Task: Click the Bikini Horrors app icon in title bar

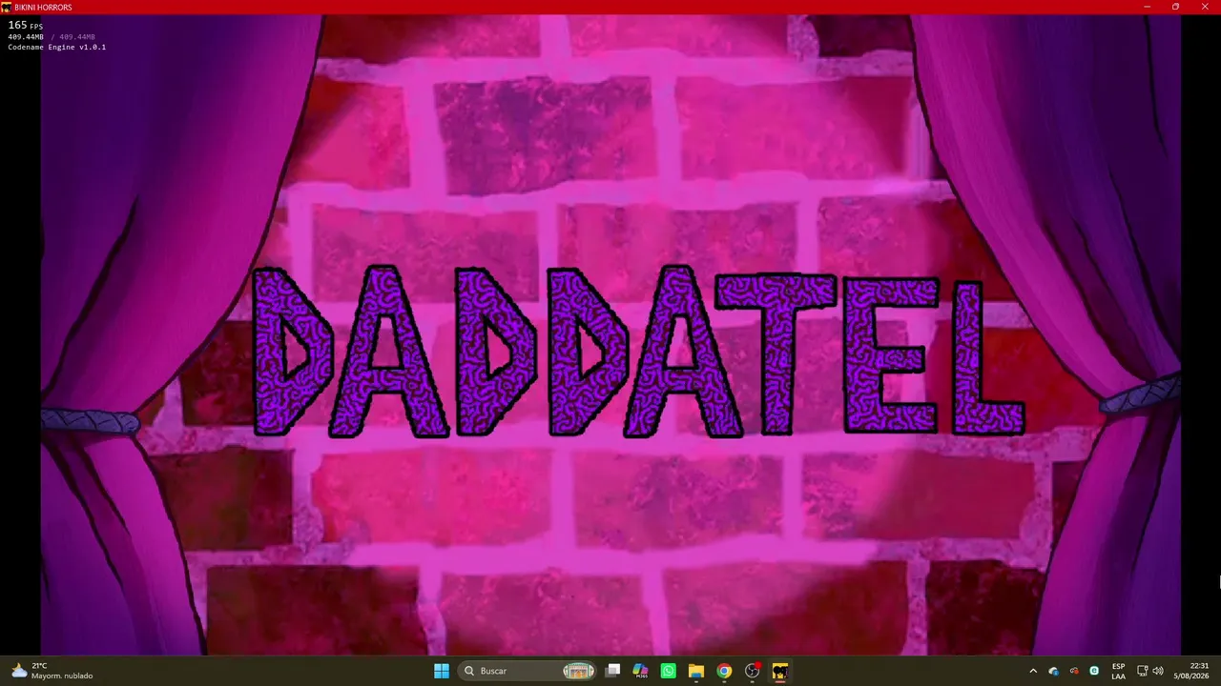Action: coord(7,7)
